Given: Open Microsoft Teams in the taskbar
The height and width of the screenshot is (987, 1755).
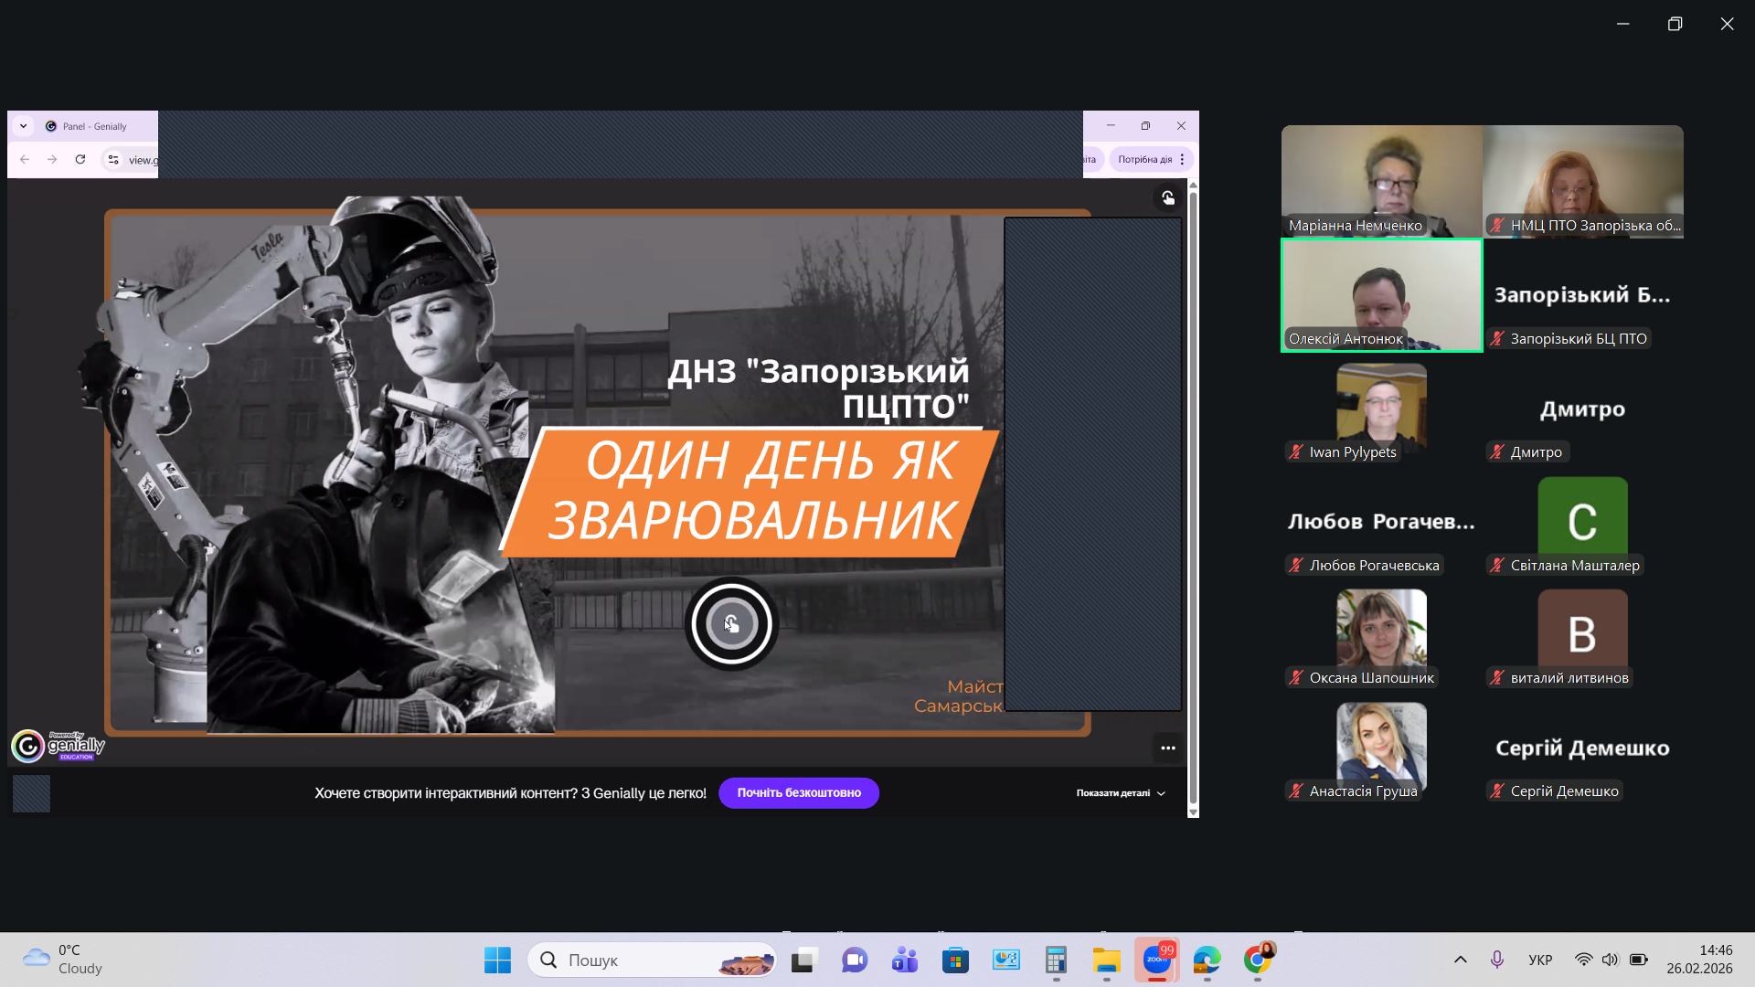Looking at the screenshot, I should pos(905,960).
